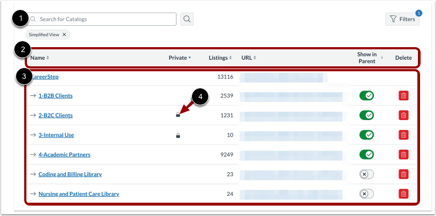Select the 10 listings cell
This screenshot has width=436, height=216.
230,135
